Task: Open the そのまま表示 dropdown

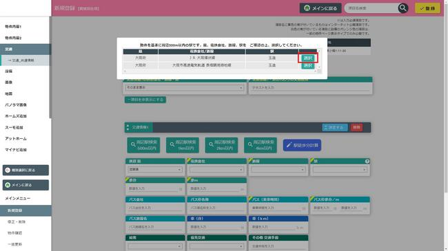Action: coord(185,87)
